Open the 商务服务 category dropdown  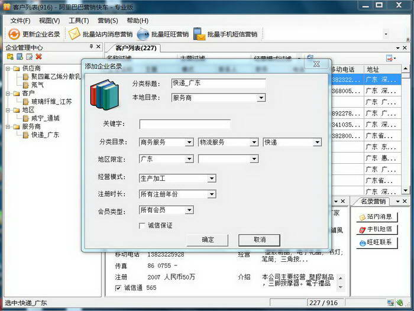pyautogui.click(x=189, y=142)
